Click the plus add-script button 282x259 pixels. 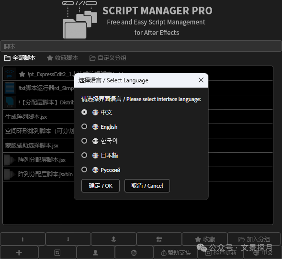pyautogui.click(x=19, y=252)
